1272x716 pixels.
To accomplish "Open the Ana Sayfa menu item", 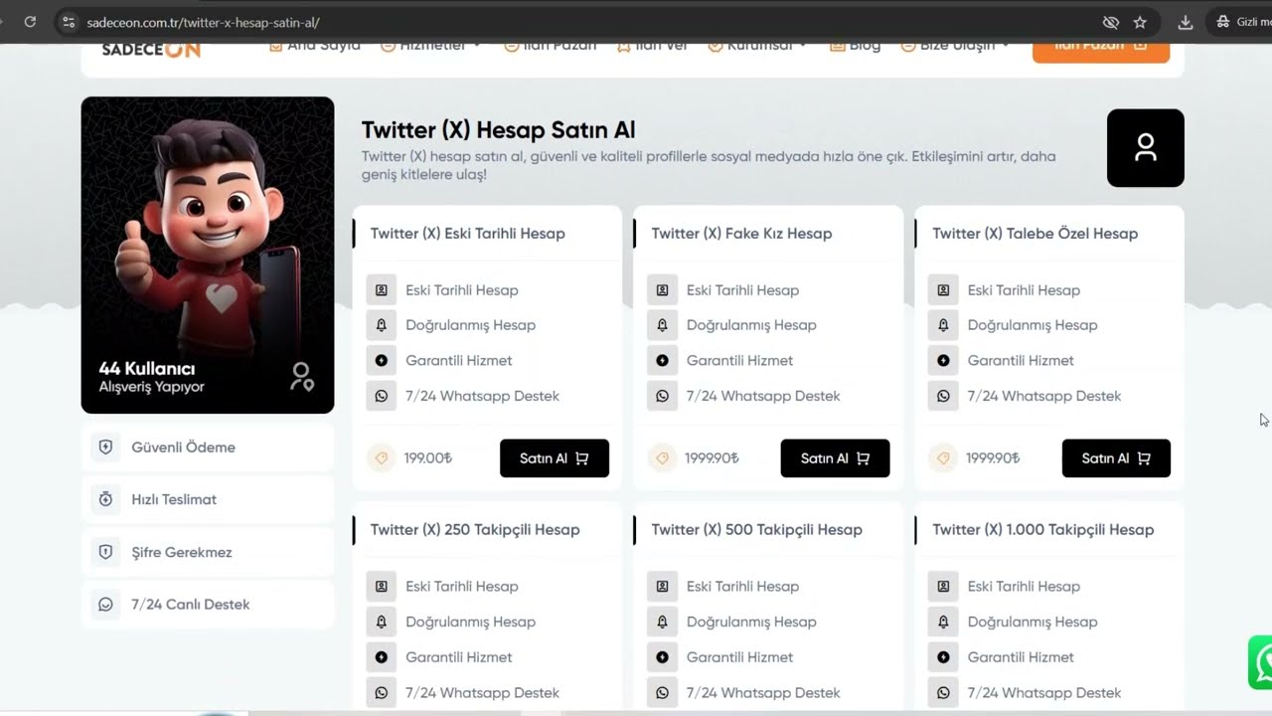I will [314, 46].
